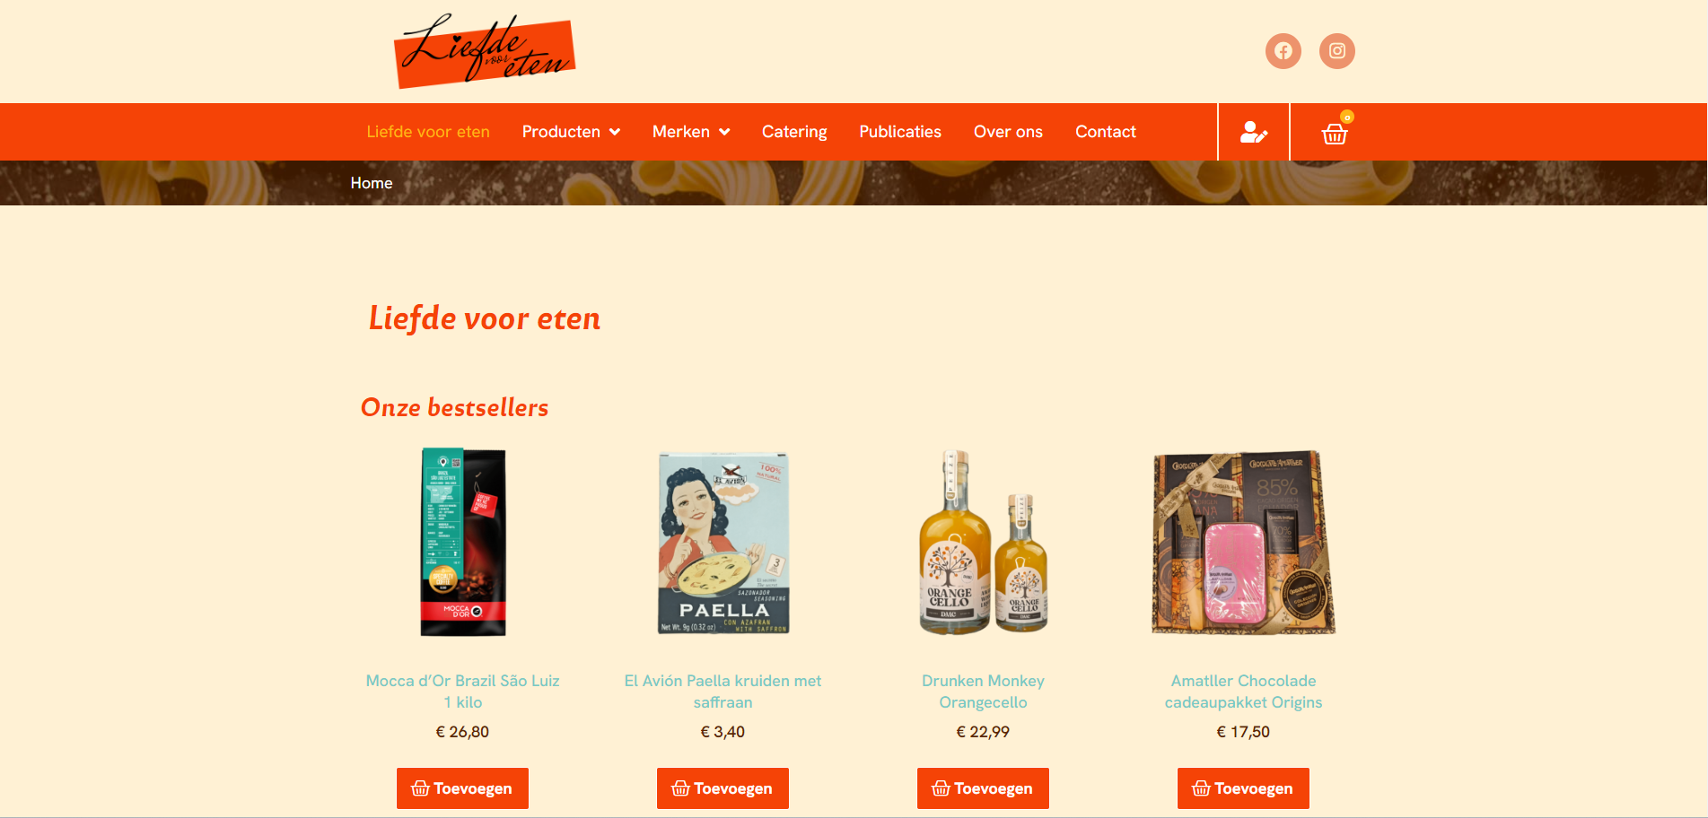Open the user account icon
This screenshot has height=818, width=1708.
coord(1253,133)
